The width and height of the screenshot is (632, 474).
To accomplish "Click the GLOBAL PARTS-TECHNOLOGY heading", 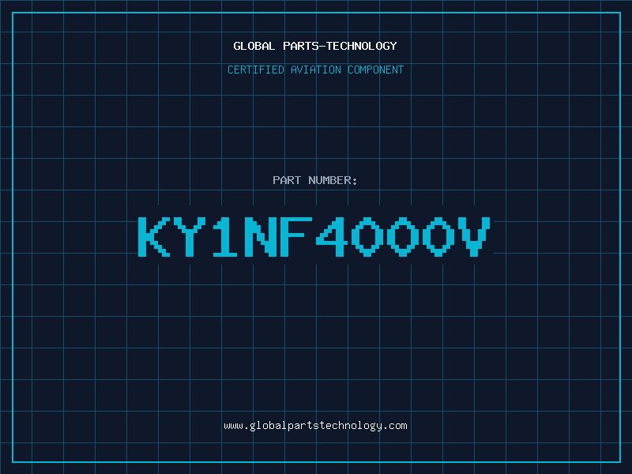I will tap(315, 46).
